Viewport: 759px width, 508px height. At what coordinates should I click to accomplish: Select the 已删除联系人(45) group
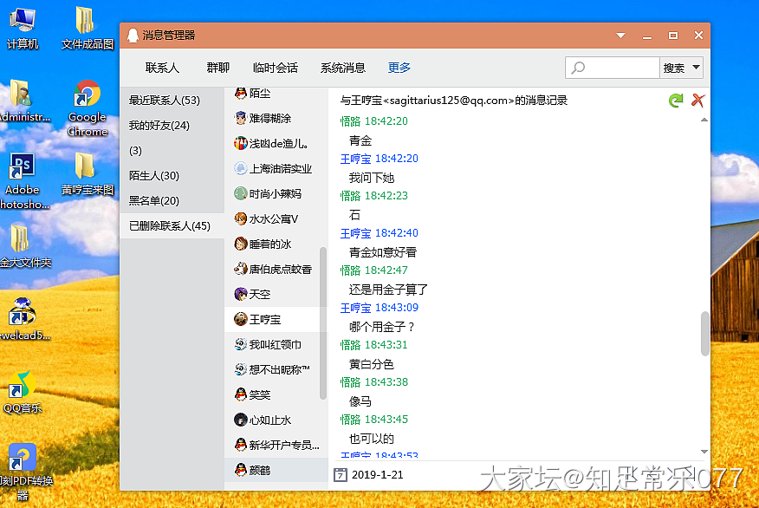pos(170,225)
